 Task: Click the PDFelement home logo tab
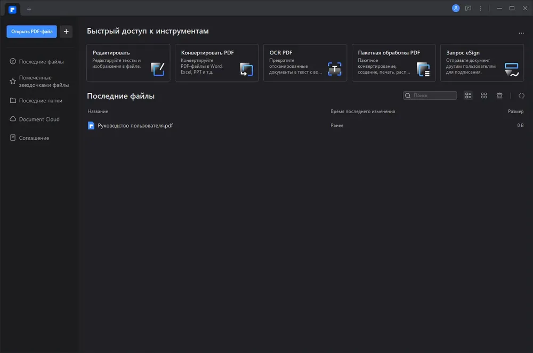pyautogui.click(x=13, y=10)
